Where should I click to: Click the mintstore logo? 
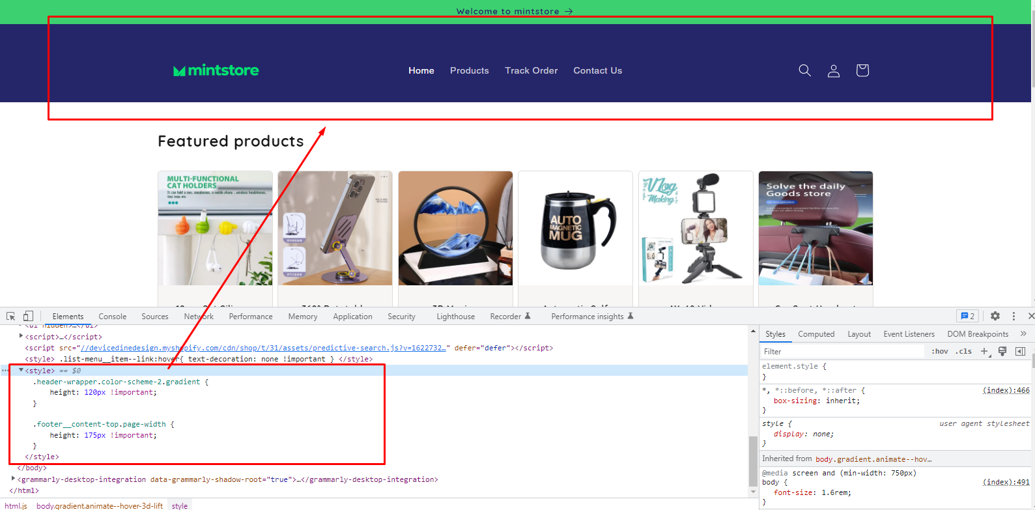pyautogui.click(x=216, y=70)
